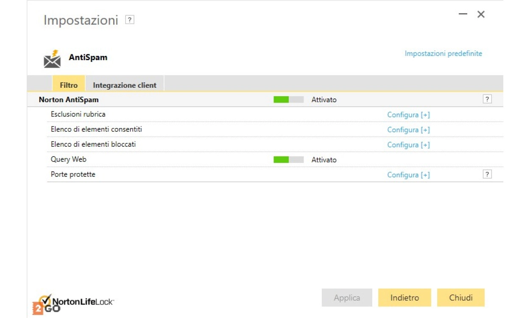Screen dimensions: 530x318
Task: Expand Configura for Esclusioni rubrica
Action: 408,115
